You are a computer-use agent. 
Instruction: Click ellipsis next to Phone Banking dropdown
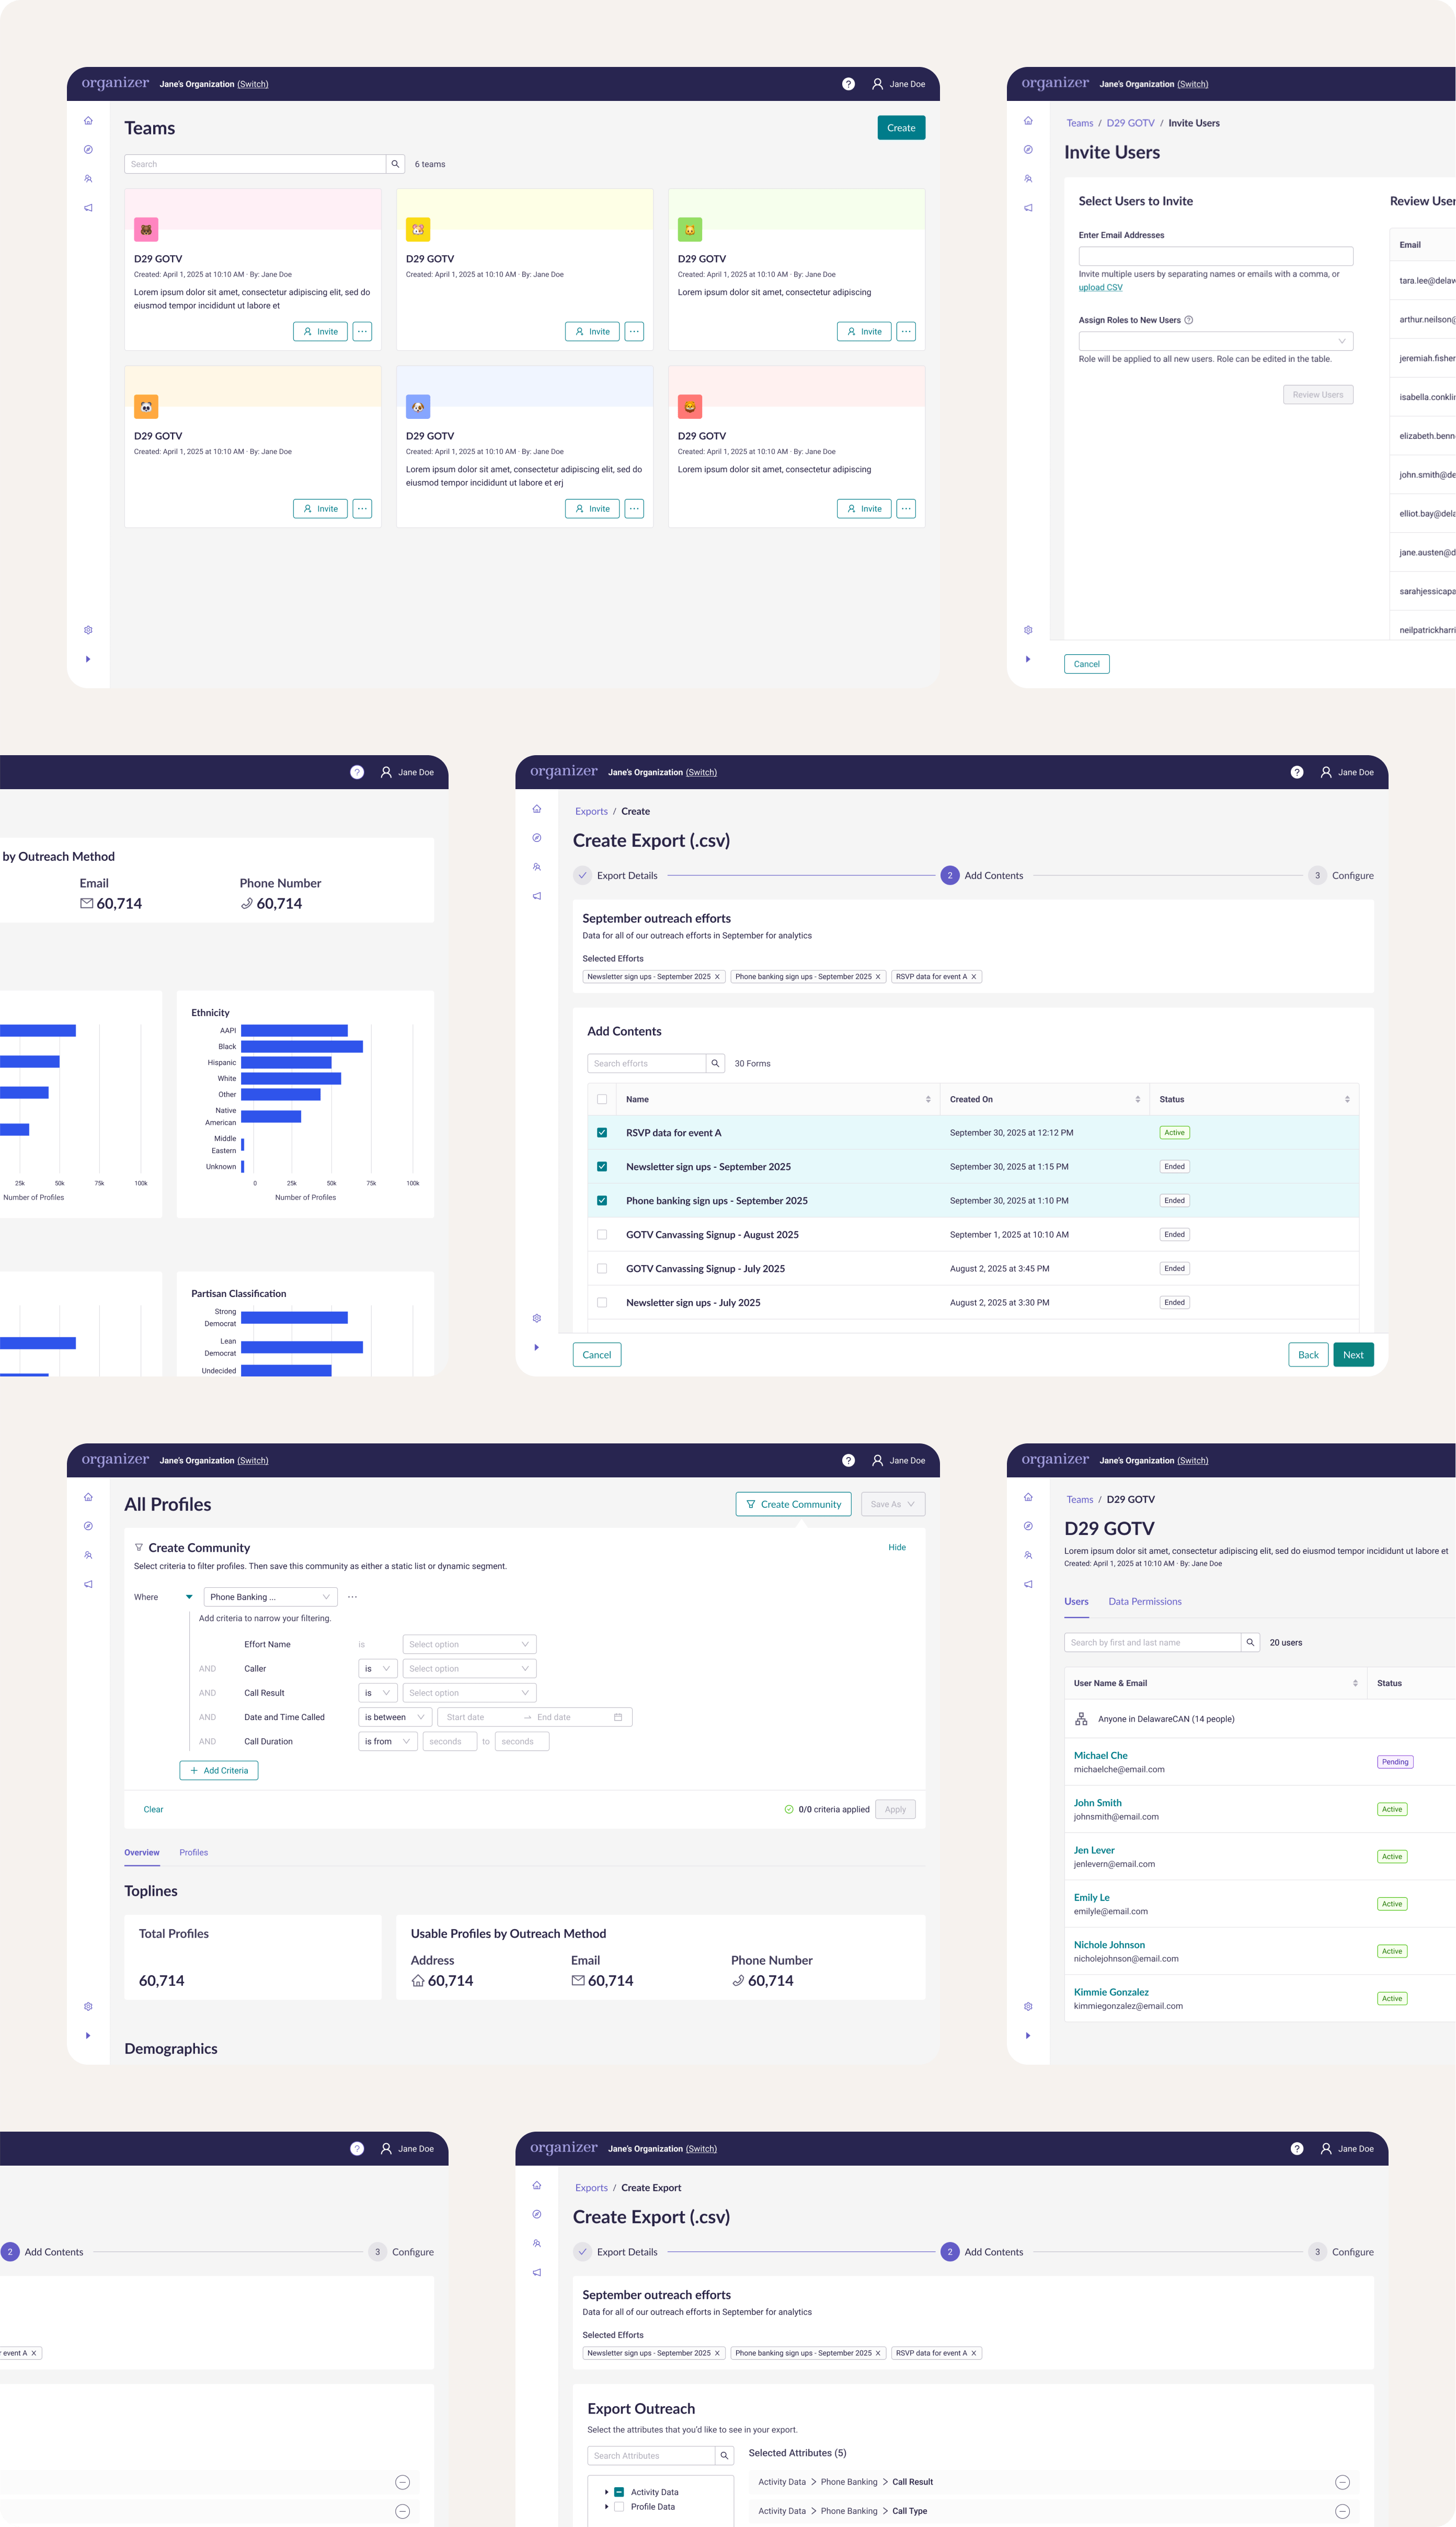[352, 1597]
